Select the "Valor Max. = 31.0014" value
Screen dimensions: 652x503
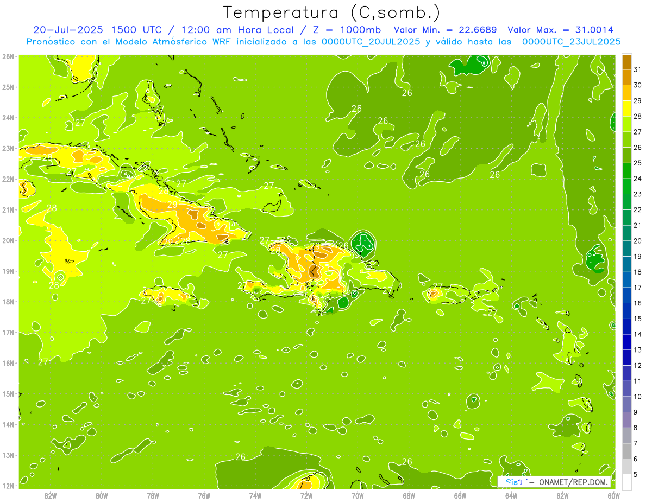click(561, 30)
